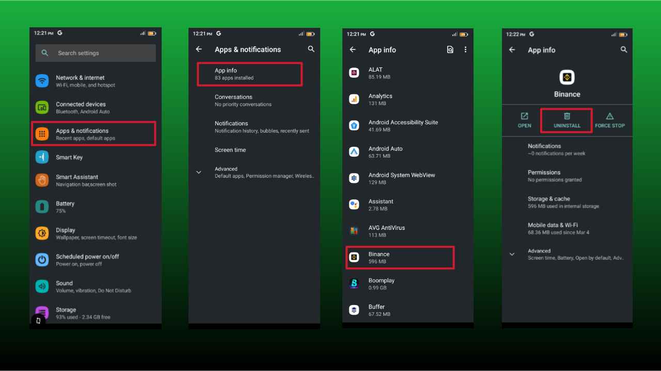This screenshot has width=661, height=371.
Task: Tap search icon on Binance App info
Action: coord(624,49)
